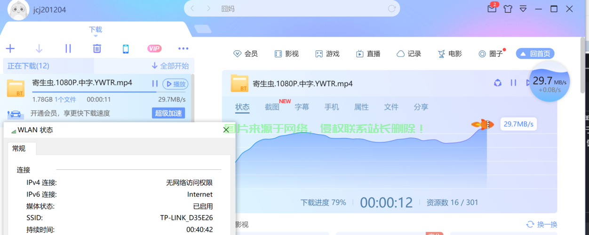Screen dimensions: 589x235
Task: Add a new download task with plus icon
Action: (10, 48)
